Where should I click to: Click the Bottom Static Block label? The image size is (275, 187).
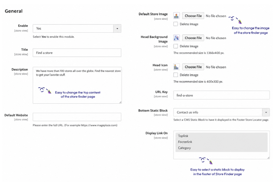pos(153,111)
